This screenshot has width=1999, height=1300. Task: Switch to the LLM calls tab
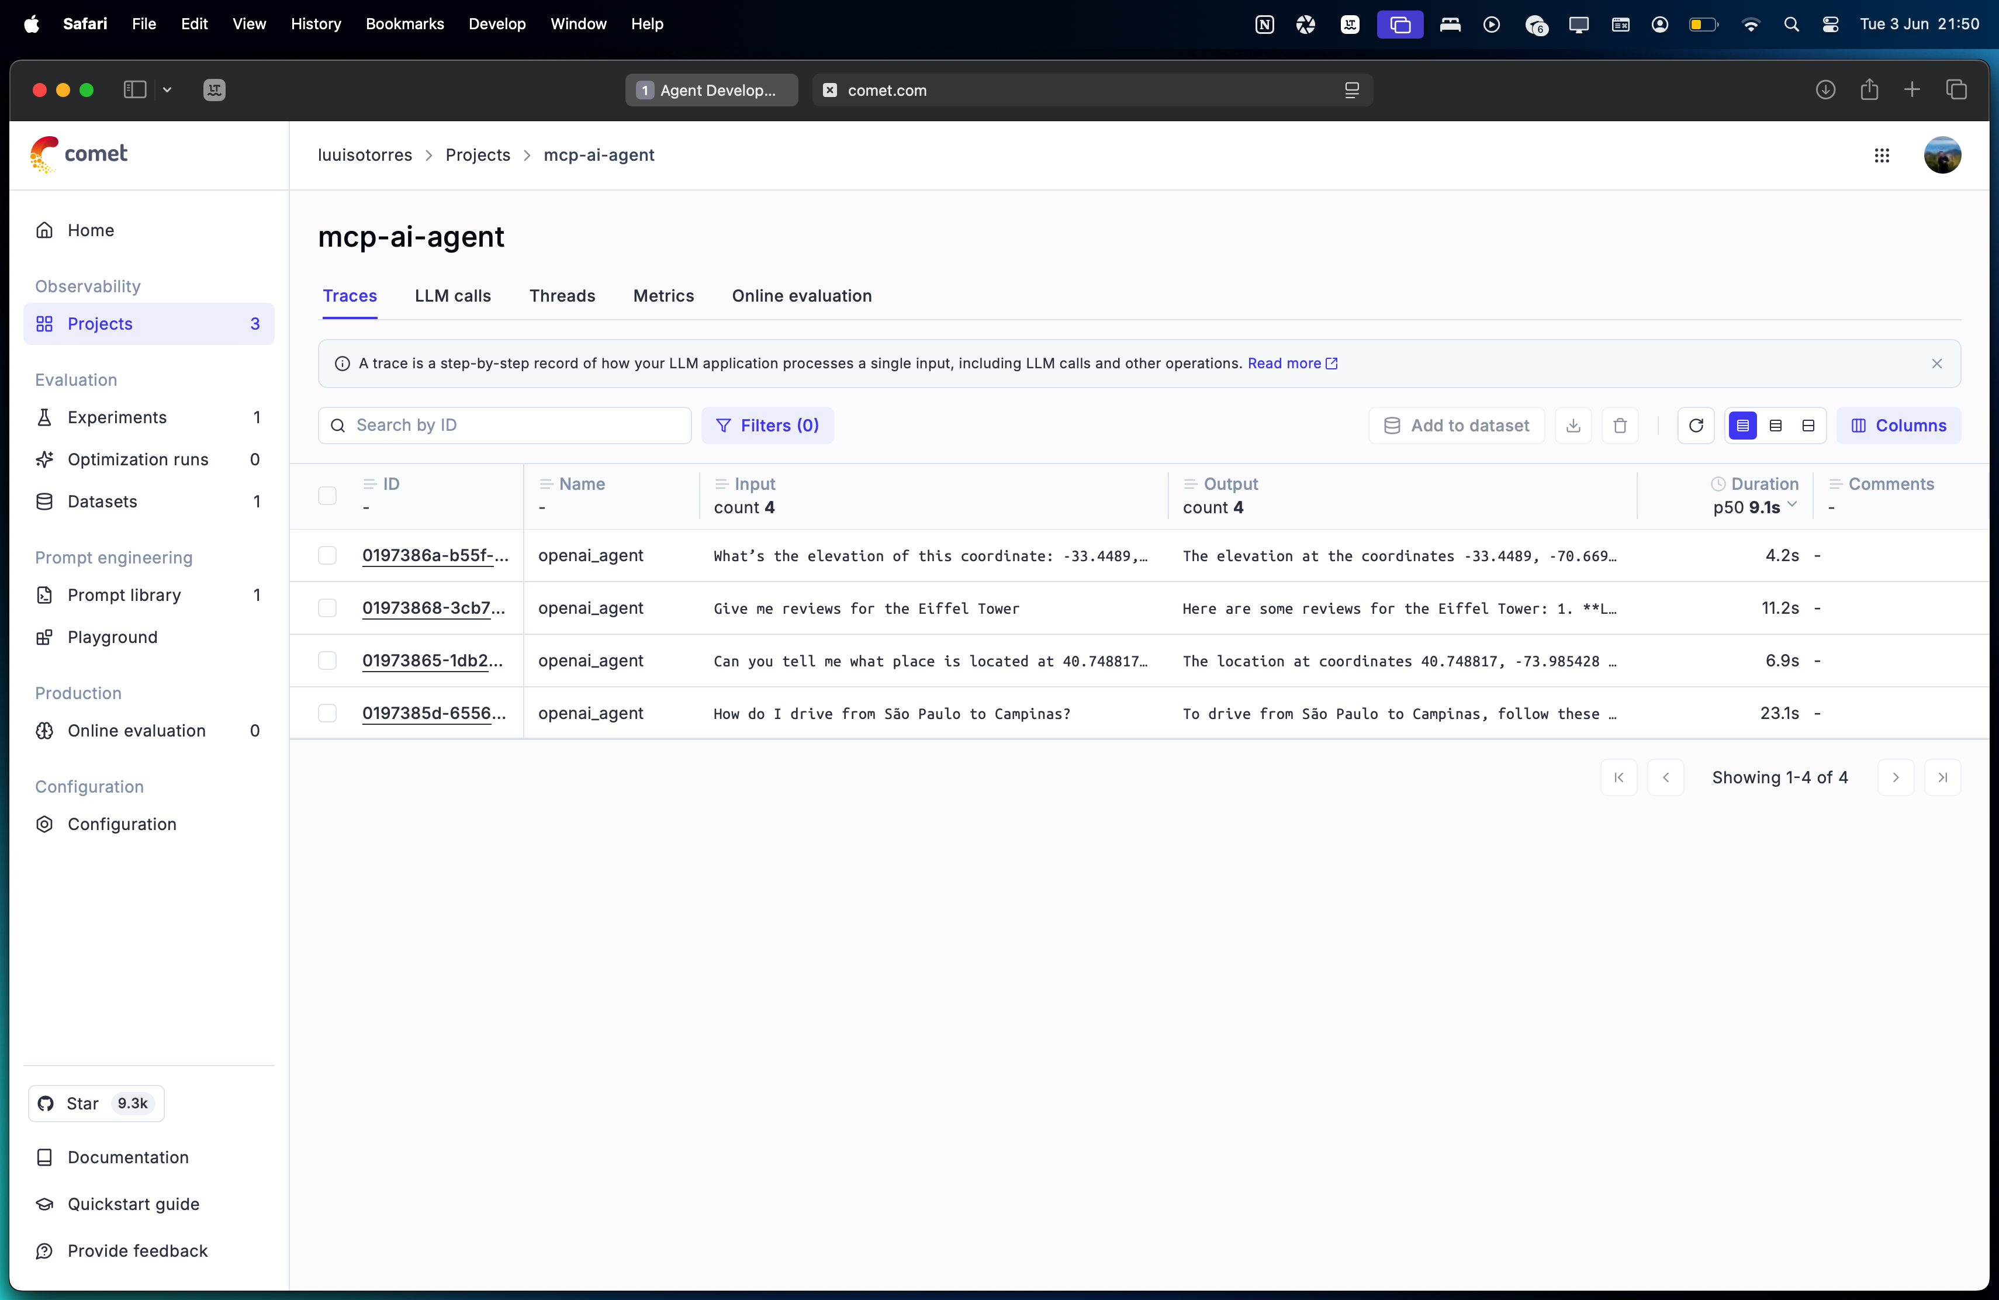(x=452, y=296)
